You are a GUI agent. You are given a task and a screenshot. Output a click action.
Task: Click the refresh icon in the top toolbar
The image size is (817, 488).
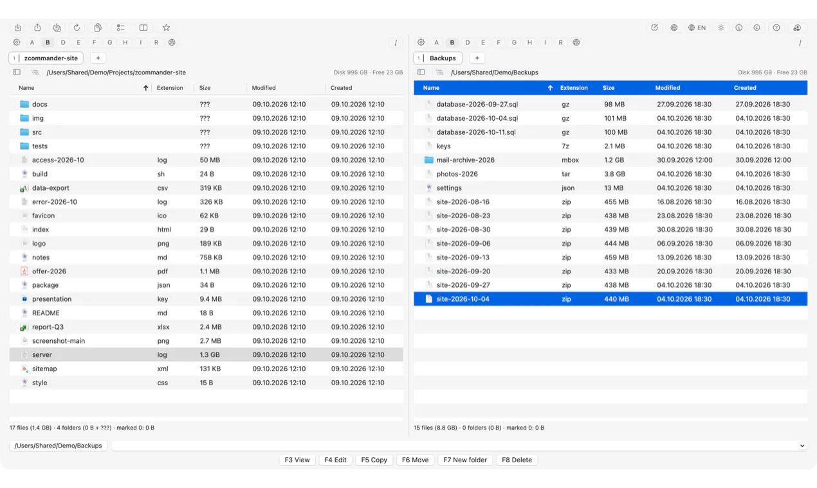pyautogui.click(x=77, y=28)
